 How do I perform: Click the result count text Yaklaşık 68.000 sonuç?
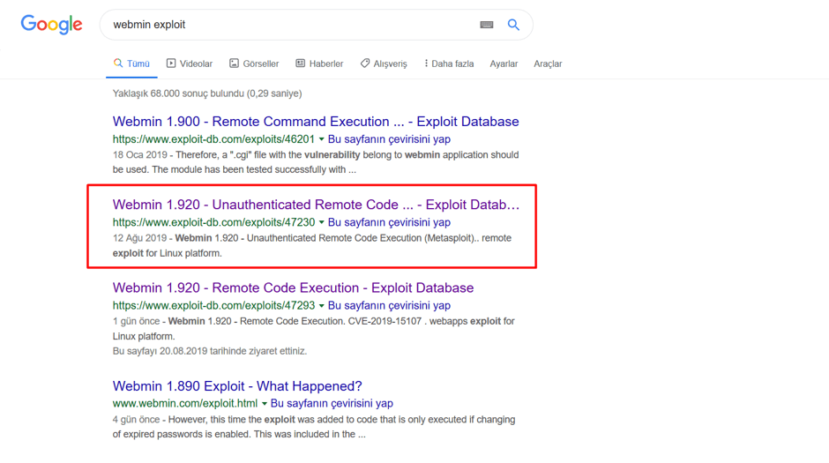click(207, 93)
